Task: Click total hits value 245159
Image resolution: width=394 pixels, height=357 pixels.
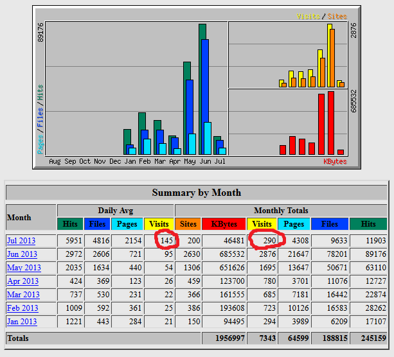Action: pyautogui.click(x=373, y=338)
